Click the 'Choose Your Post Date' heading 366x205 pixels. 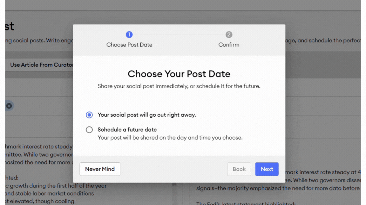(179, 74)
